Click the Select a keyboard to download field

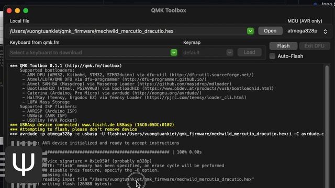[x=90, y=52]
